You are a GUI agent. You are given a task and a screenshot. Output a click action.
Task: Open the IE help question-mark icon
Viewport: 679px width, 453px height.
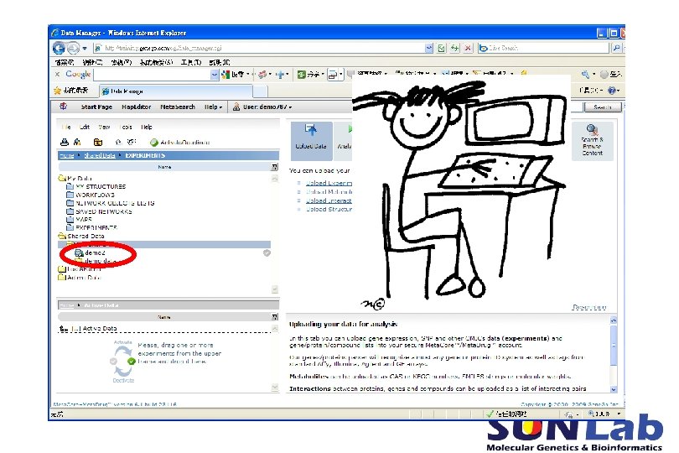pyautogui.click(x=612, y=90)
